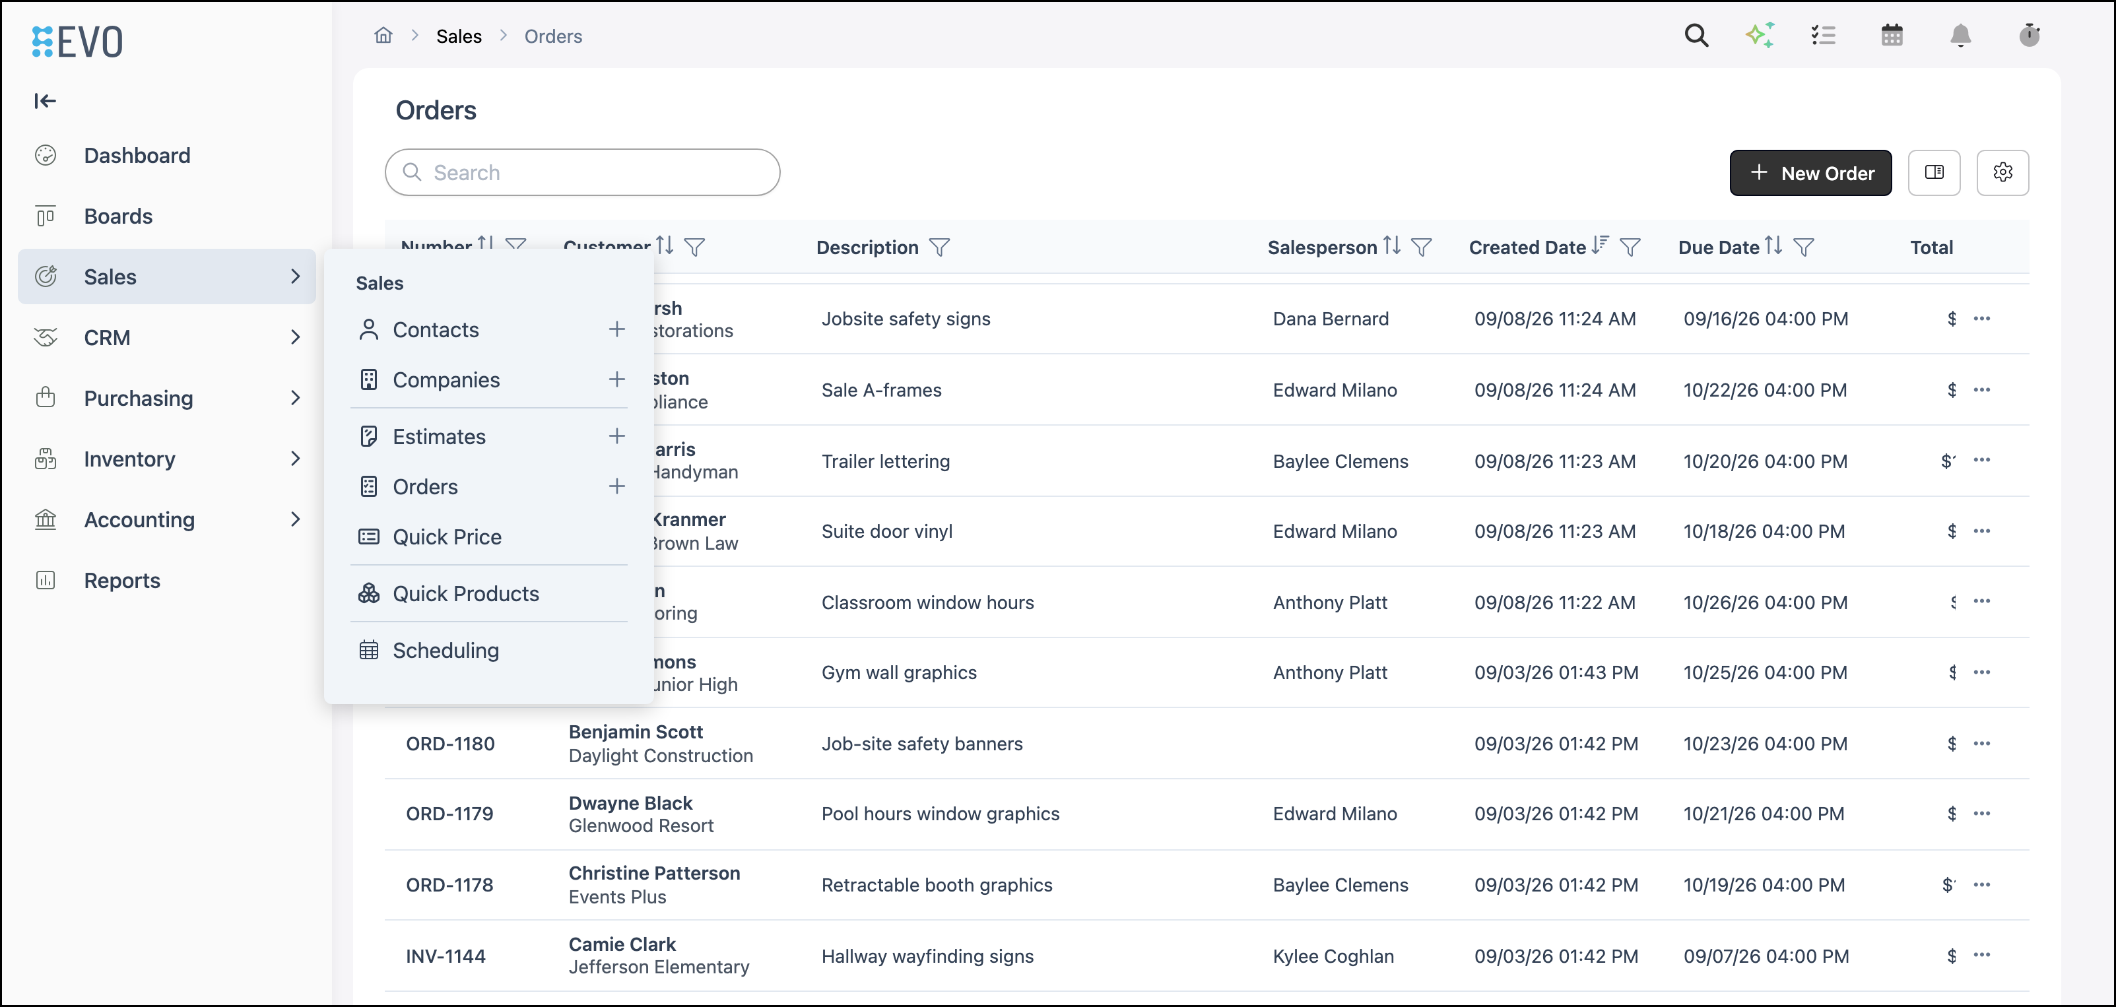Open Quick Price from Sales submenu
Image resolution: width=2116 pixels, height=1007 pixels.
447,536
